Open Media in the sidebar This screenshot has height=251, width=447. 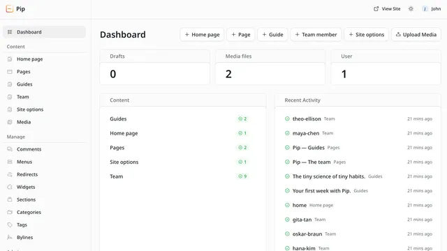44,122
